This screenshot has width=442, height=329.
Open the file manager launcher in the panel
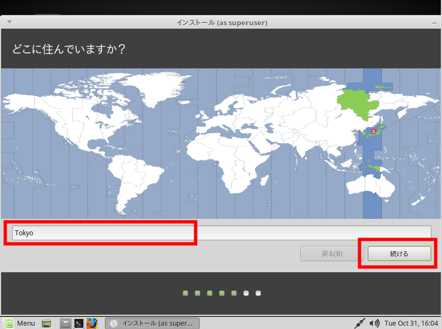tap(65, 323)
